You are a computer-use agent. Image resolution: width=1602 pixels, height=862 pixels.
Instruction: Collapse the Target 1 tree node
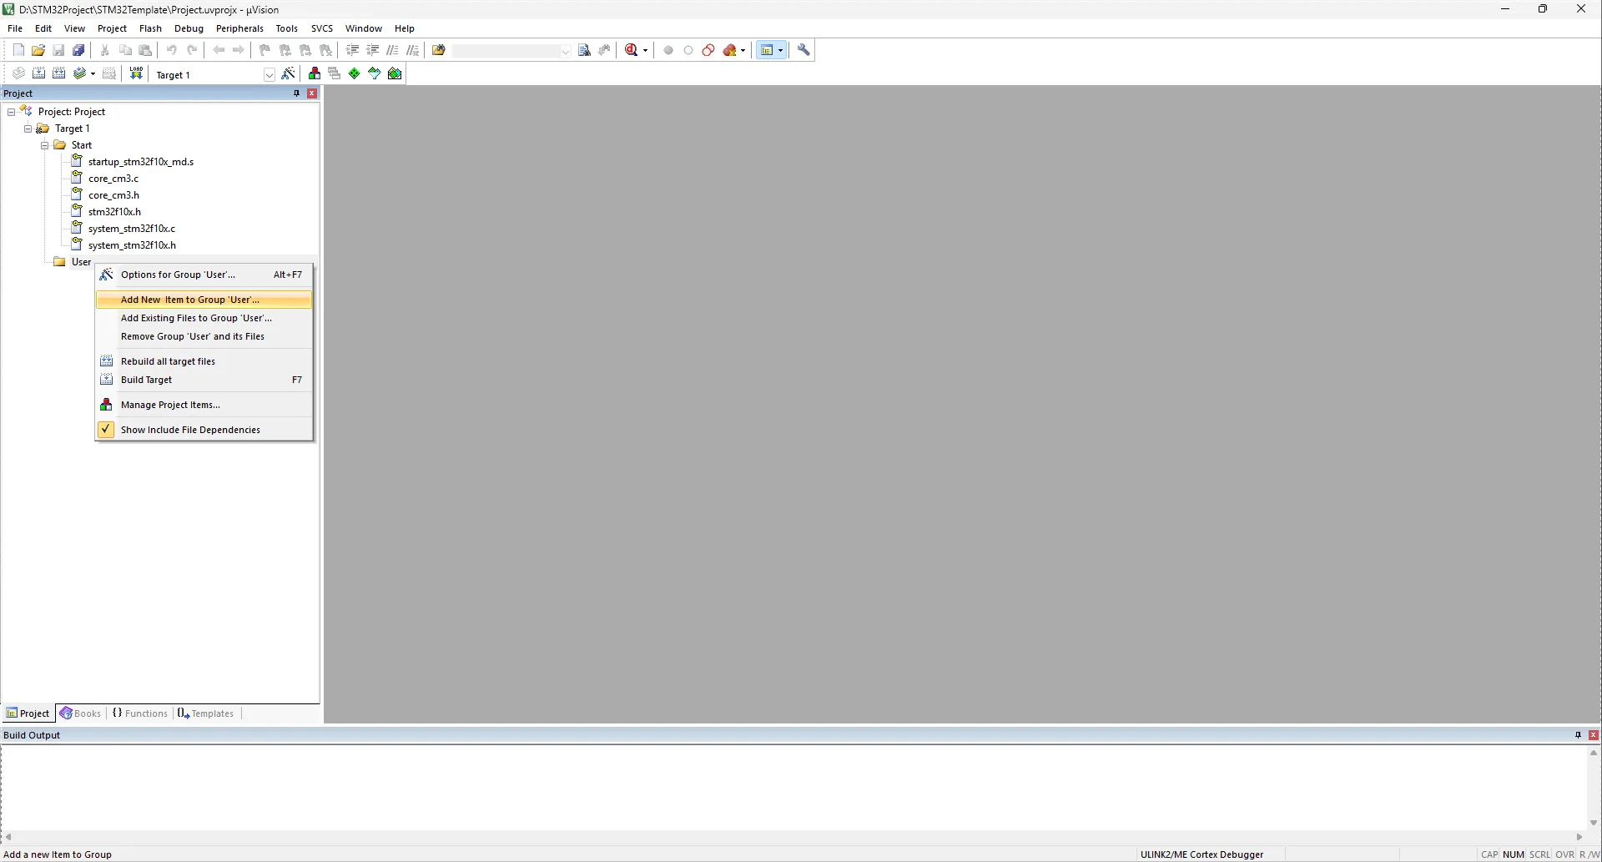(x=28, y=129)
